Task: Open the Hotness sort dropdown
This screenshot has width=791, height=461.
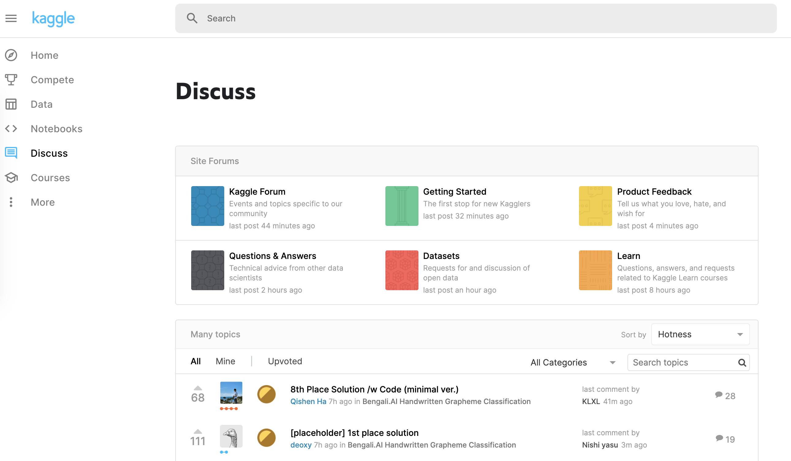Action: 700,334
